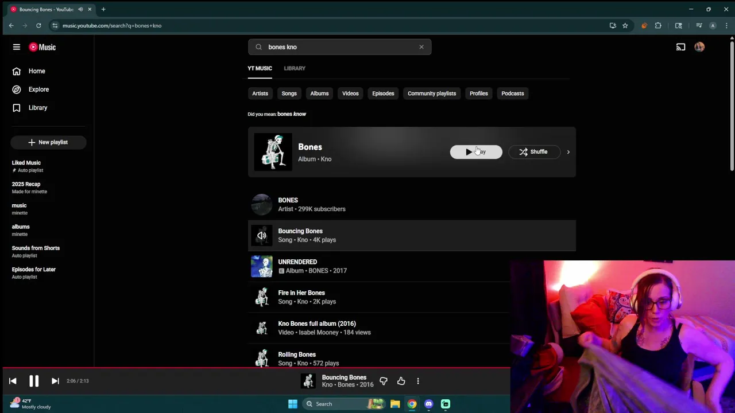Switch to the LIBRARY tab
Screen dimensions: 735x413
pos(295,68)
